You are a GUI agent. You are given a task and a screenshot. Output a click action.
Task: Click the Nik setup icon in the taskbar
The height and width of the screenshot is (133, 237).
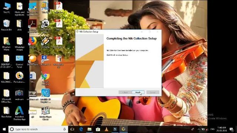coord(123,129)
